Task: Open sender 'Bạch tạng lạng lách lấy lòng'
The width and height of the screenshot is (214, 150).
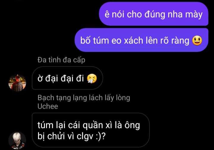Action: 84,98
